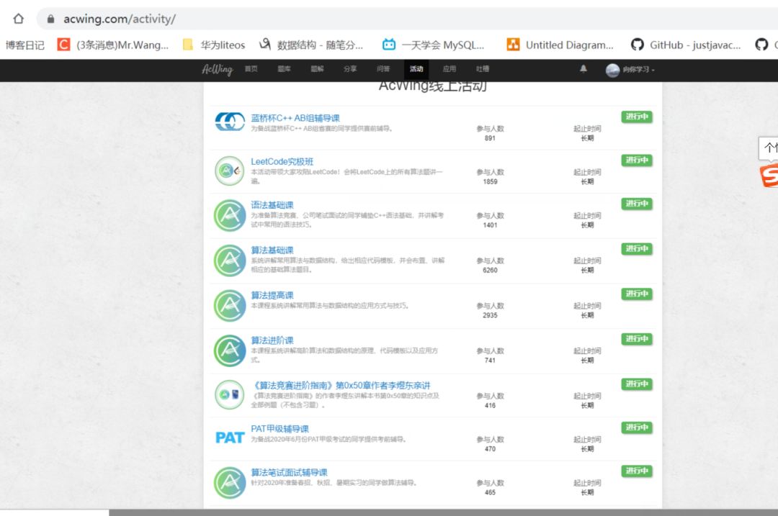Expand the 向你学习 user dropdown
Screen dimensions: 778x516
(x=639, y=70)
